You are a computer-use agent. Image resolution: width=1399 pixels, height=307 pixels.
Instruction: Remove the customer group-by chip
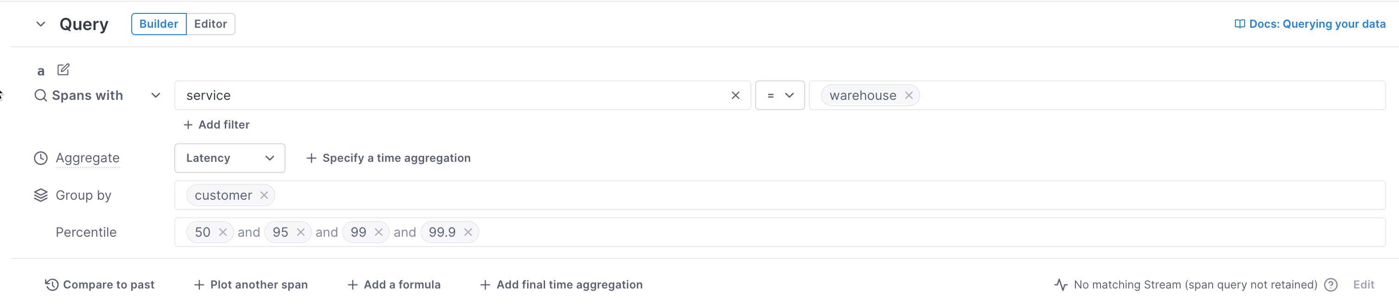point(264,196)
